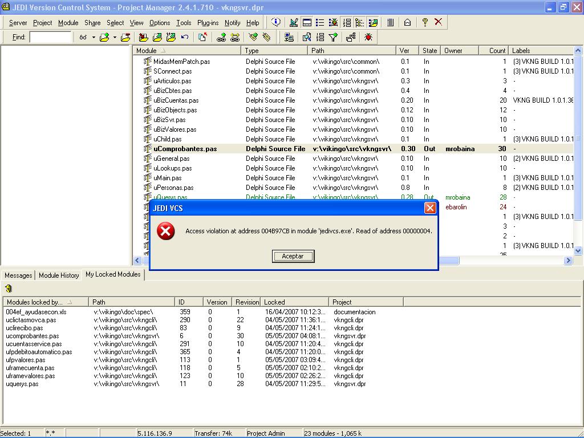Open the dropdown arrow beside the binoculars icon

point(94,37)
